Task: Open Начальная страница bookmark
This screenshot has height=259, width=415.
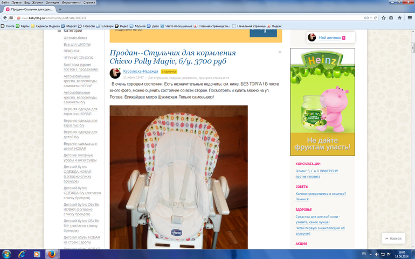Action: pos(249,26)
